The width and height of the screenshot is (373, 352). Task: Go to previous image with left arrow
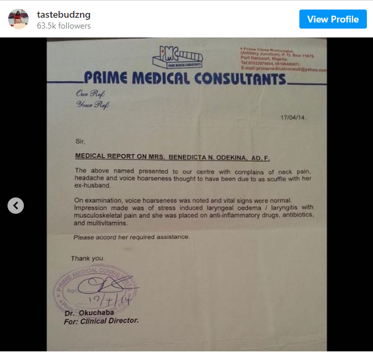tap(16, 206)
